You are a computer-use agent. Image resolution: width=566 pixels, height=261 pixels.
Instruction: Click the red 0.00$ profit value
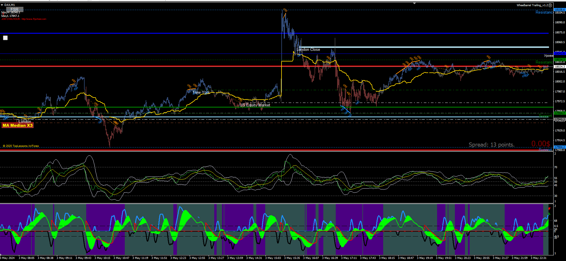coord(541,144)
